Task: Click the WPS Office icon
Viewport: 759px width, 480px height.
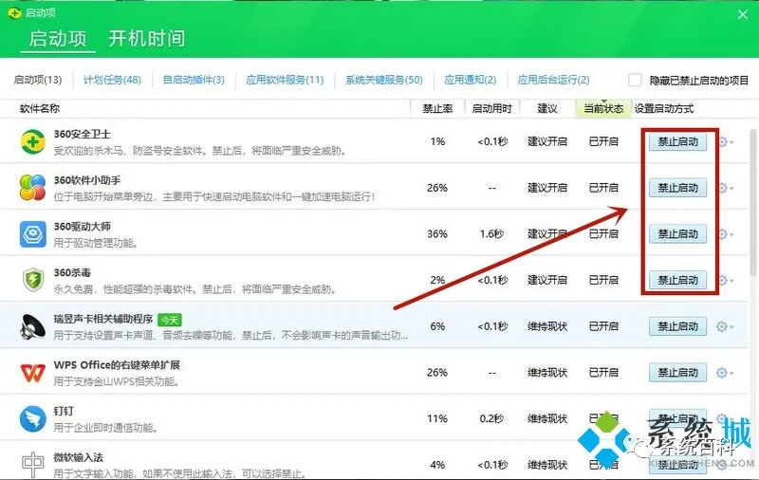Action: 33,373
